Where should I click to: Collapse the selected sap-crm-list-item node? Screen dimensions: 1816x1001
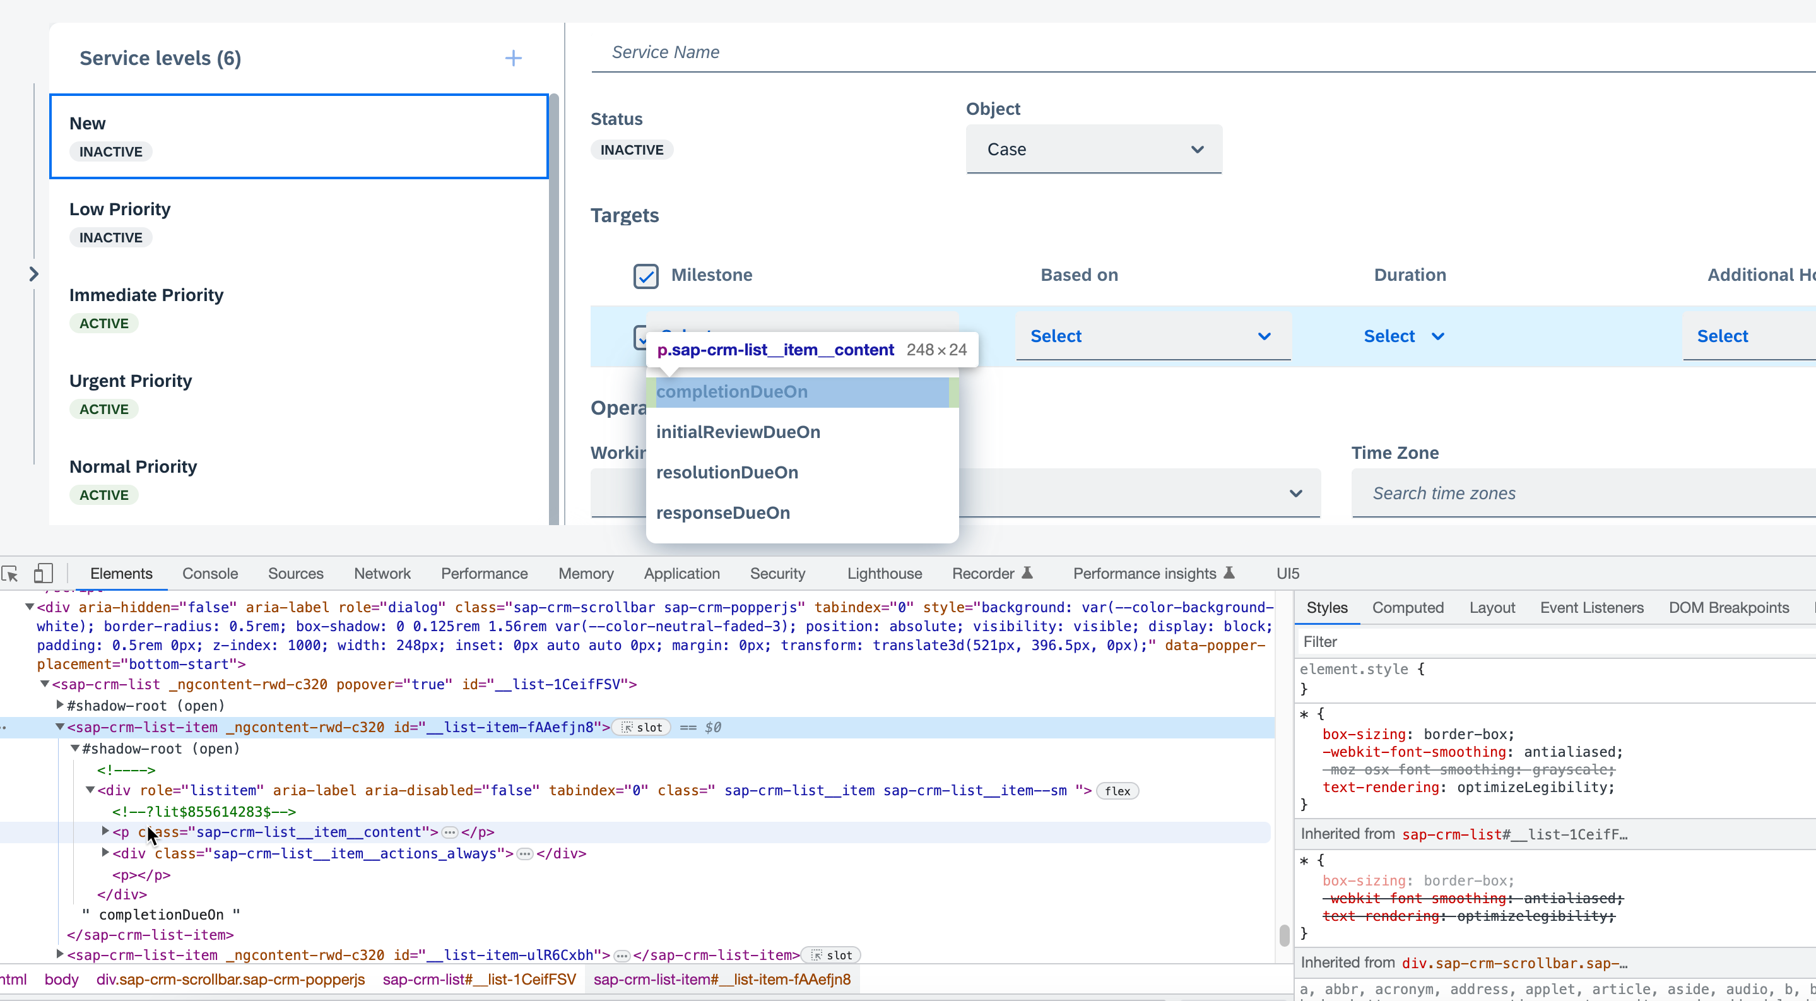60,727
